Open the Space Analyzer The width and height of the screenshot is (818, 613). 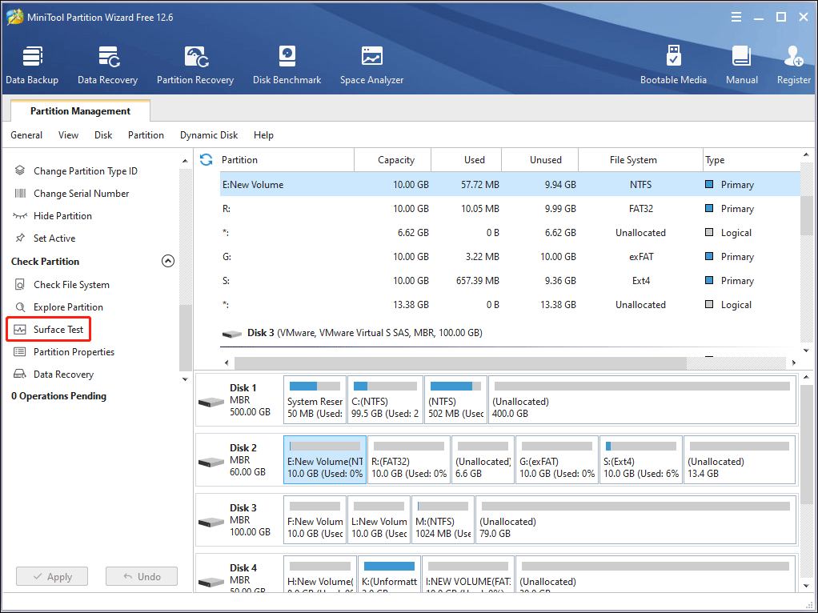[x=371, y=64]
